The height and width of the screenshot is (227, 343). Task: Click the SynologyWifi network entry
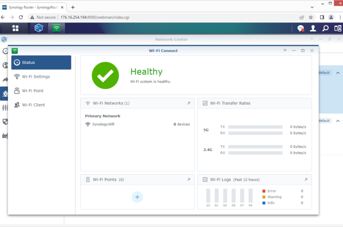click(137, 124)
